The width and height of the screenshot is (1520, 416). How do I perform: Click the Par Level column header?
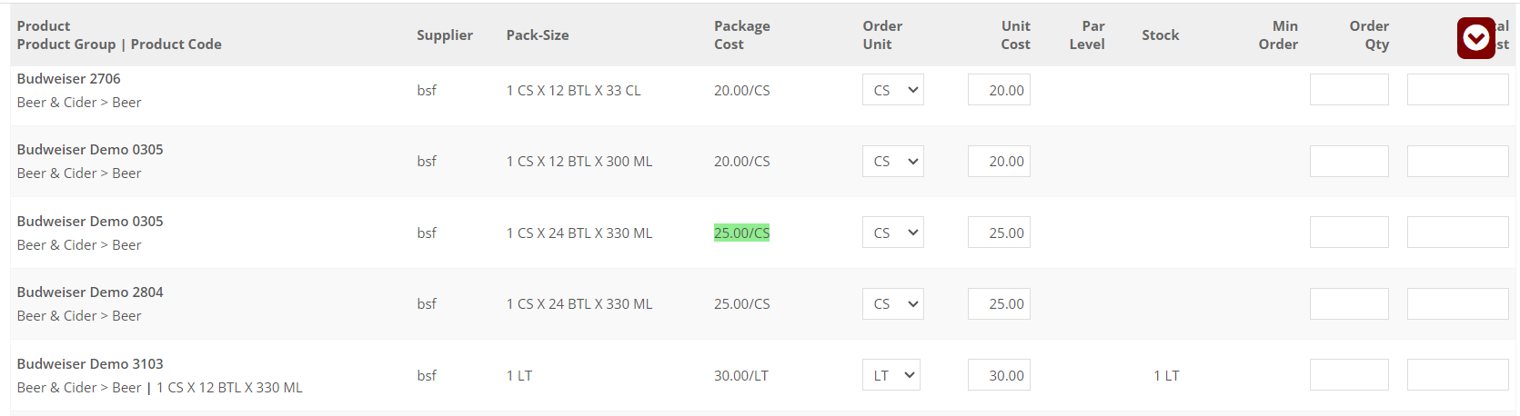pyautogui.click(x=1087, y=35)
